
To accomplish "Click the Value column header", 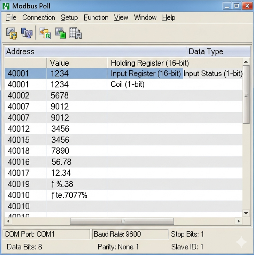I will pyautogui.click(x=77, y=63).
